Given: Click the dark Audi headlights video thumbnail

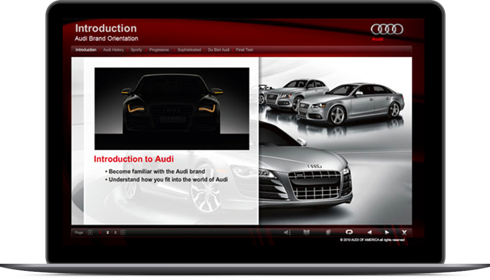Looking at the screenshot, I should (172, 108).
